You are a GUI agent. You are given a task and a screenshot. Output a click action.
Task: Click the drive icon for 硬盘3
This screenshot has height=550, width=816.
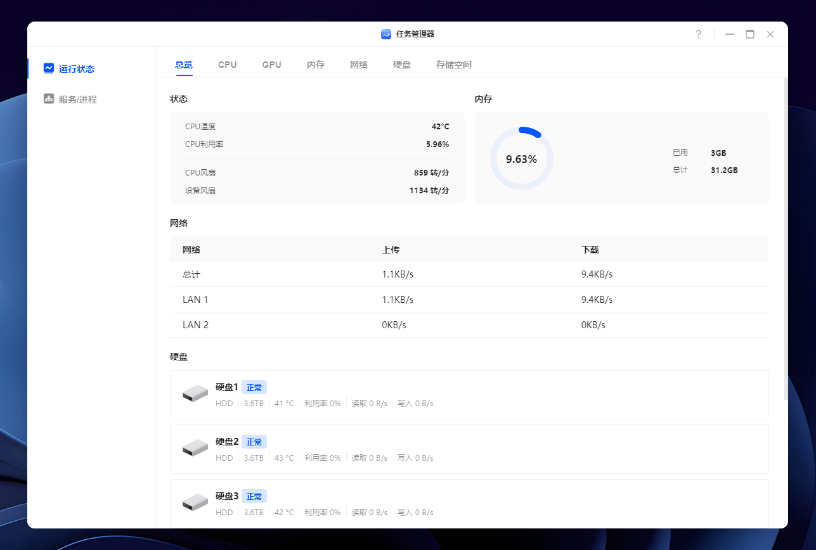(195, 502)
